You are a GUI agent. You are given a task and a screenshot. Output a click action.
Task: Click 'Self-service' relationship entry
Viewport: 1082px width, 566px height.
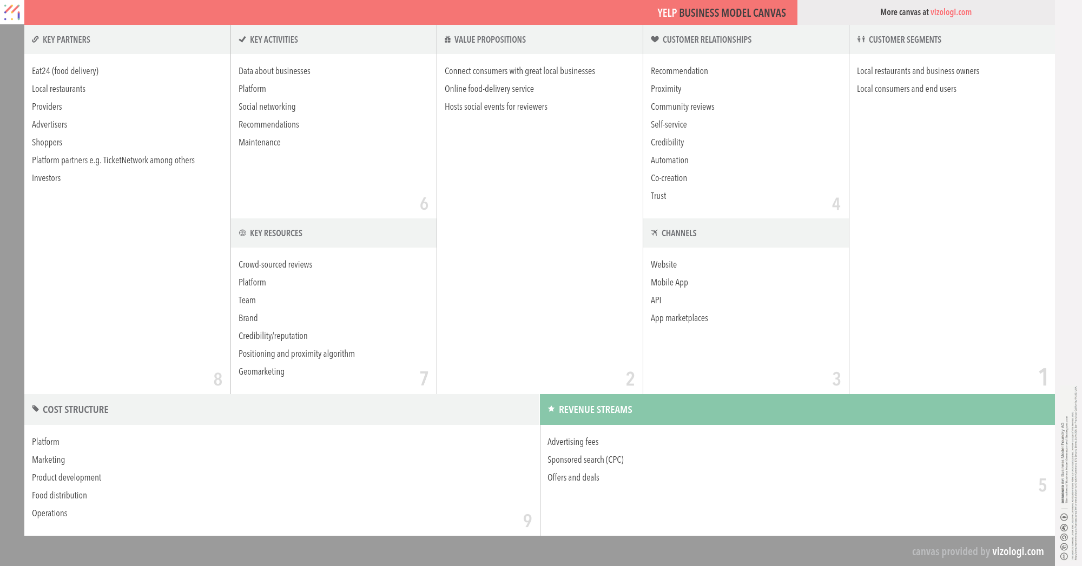tap(669, 124)
